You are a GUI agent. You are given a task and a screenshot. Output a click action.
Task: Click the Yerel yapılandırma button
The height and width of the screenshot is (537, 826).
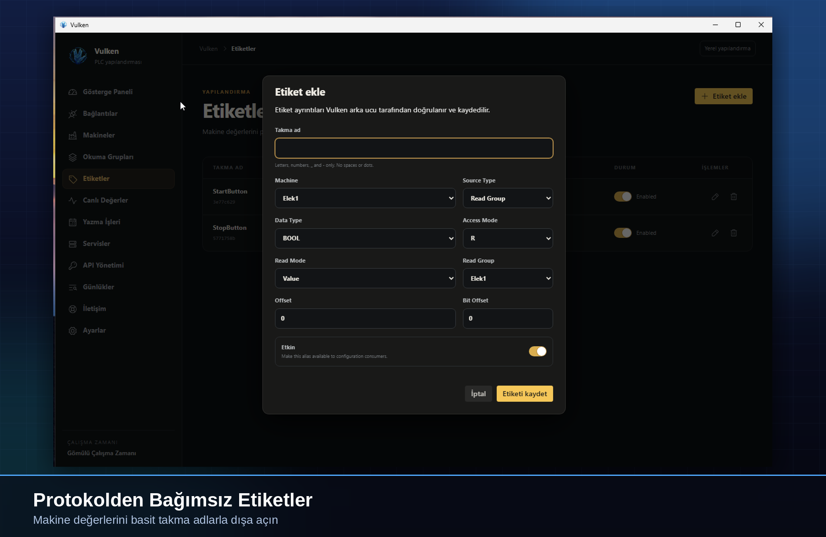coord(727,48)
